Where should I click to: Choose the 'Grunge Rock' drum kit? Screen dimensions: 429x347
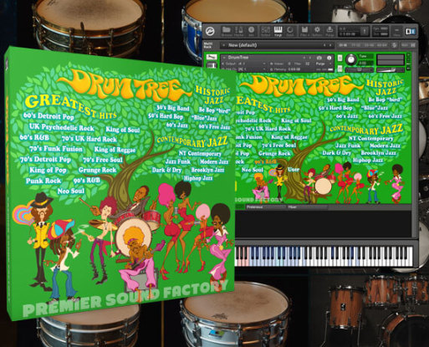pos(274,153)
